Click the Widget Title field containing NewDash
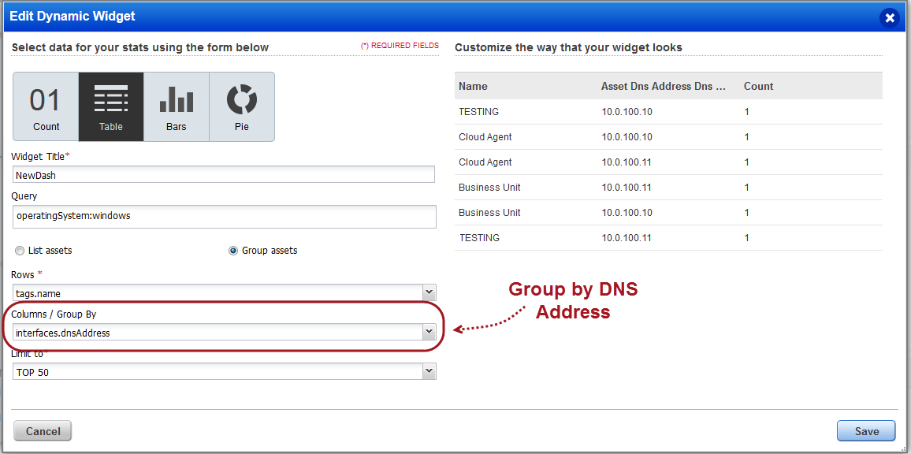The image size is (911, 454). 224,174
